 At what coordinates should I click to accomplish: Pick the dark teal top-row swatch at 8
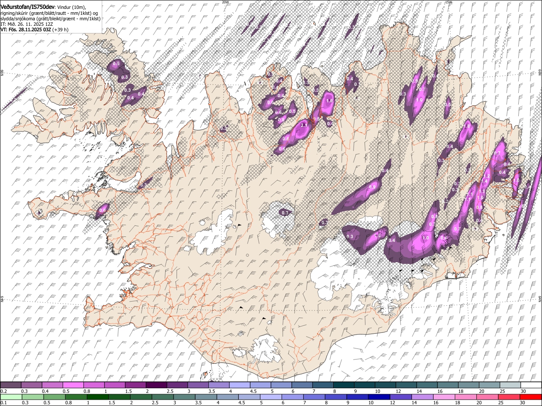pyautogui.click(x=343, y=385)
